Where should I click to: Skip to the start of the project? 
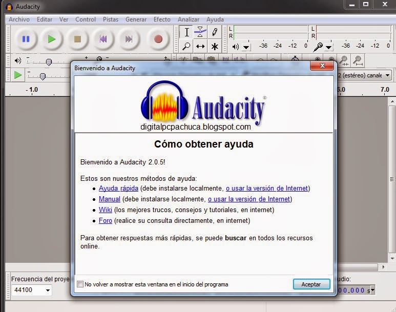103,39
